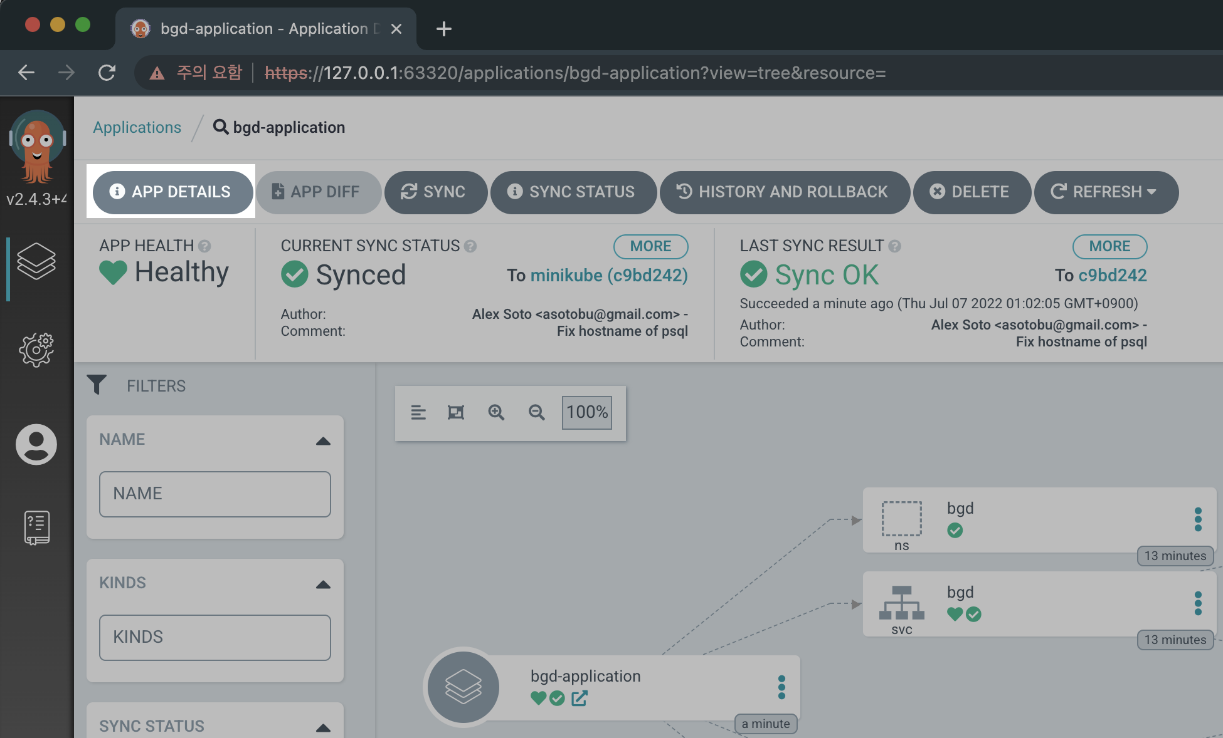Collapse the NAME filter section
Viewport: 1223px width, 738px height.
tap(323, 441)
